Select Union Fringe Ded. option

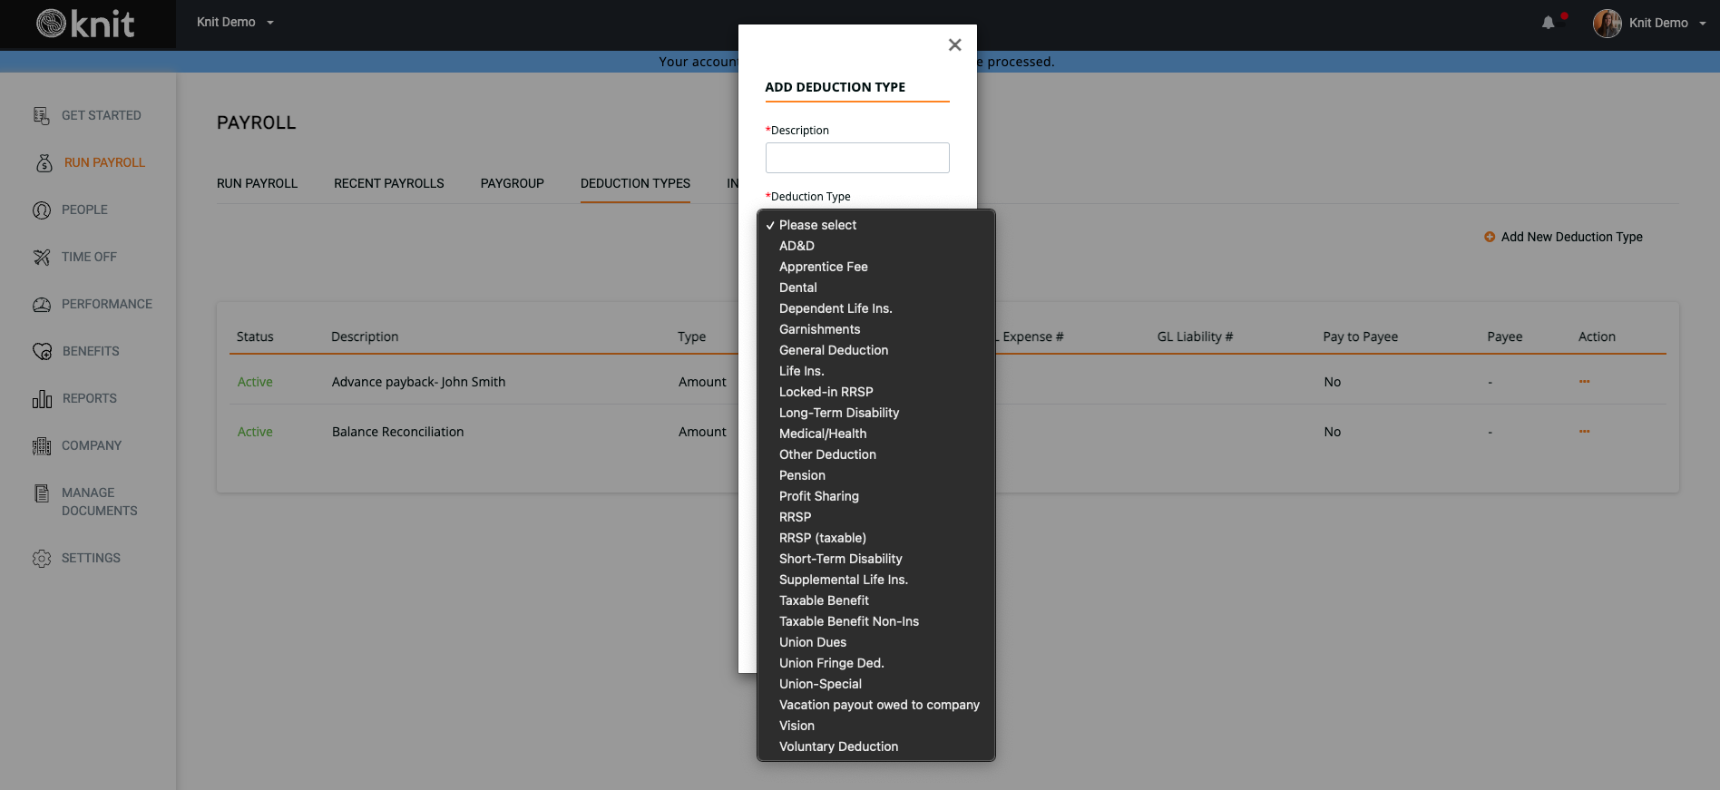tap(876, 663)
